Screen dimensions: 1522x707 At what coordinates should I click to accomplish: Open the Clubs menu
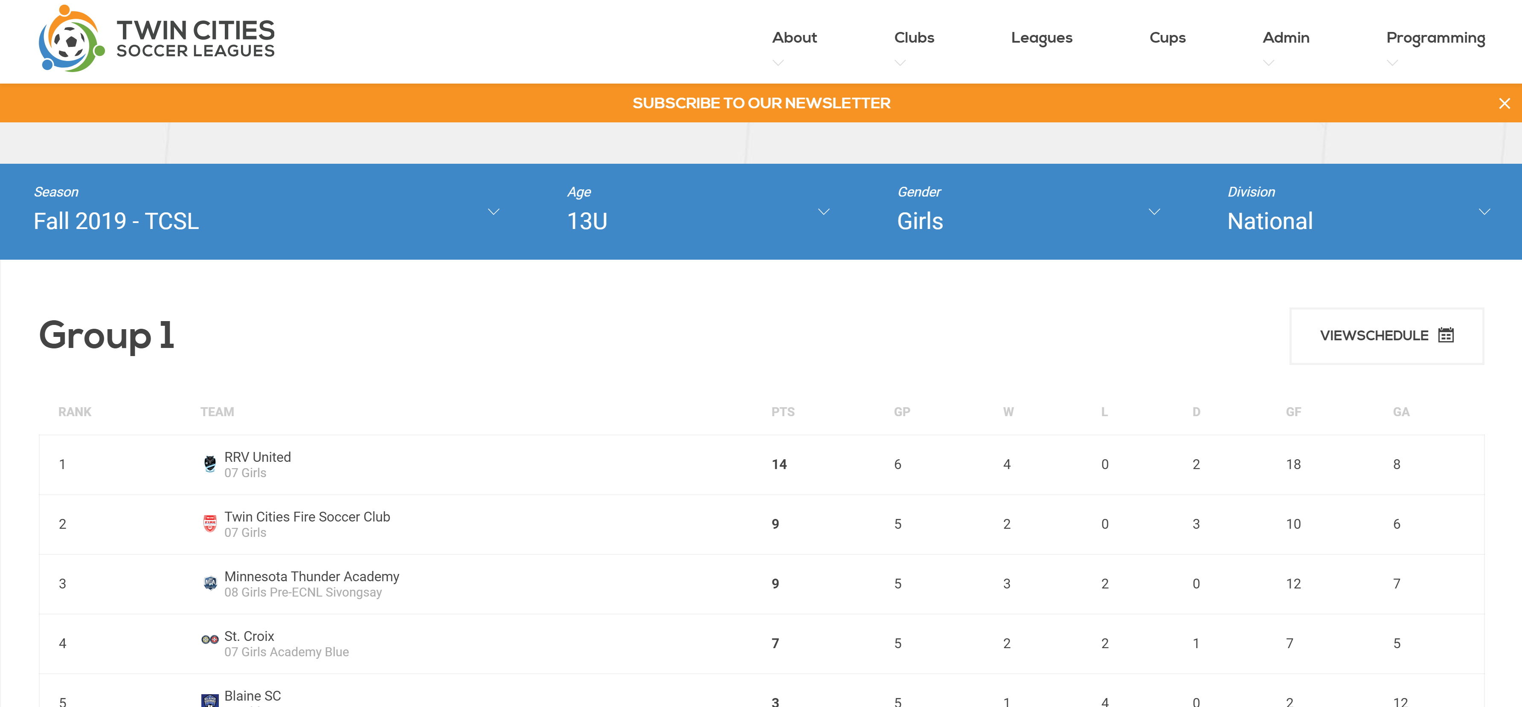(x=914, y=38)
